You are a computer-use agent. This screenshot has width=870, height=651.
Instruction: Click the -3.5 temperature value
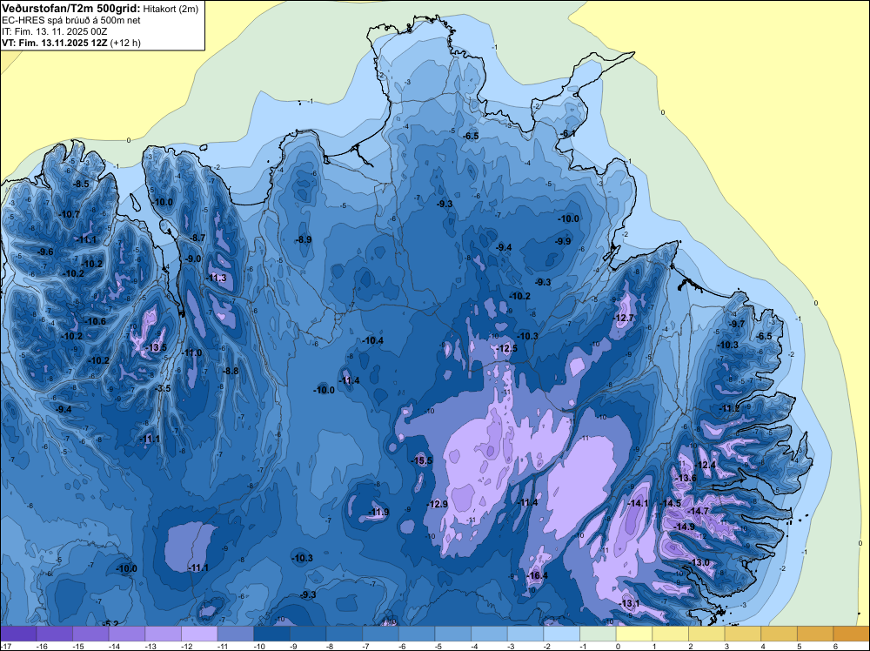tap(164, 388)
